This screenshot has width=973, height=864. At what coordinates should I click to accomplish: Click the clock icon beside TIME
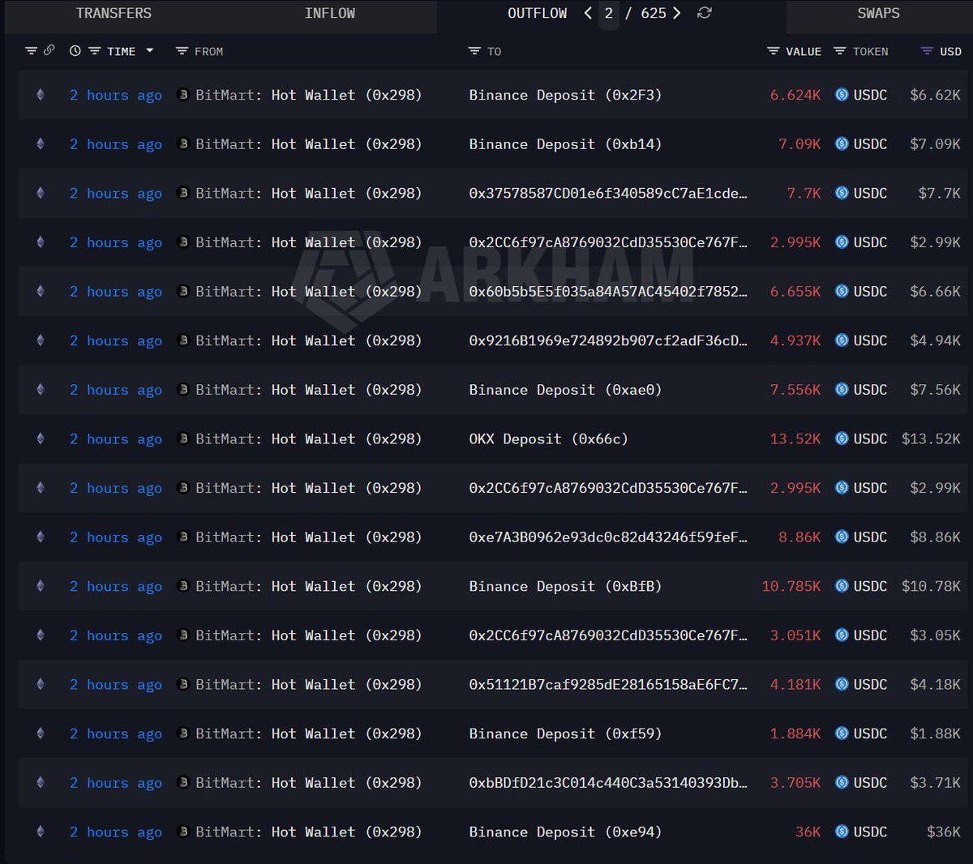pyautogui.click(x=75, y=51)
